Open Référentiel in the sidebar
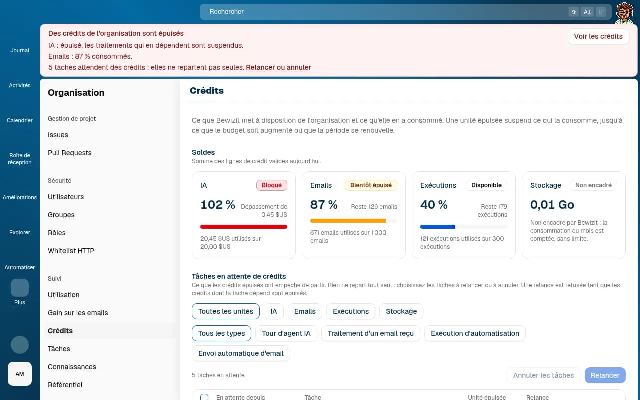The image size is (640, 400). 110,385
